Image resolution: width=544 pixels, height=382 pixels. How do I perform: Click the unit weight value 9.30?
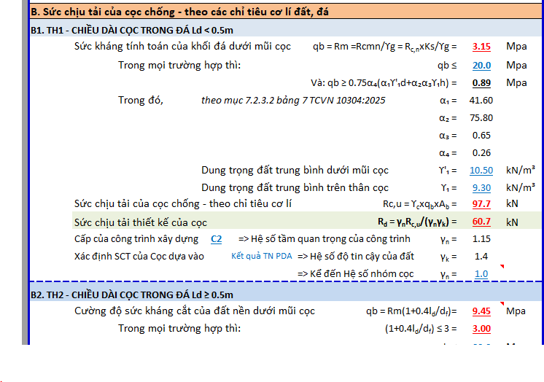[x=481, y=187]
